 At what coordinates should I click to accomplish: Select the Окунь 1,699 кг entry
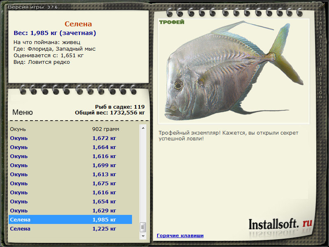click(x=70, y=165)
